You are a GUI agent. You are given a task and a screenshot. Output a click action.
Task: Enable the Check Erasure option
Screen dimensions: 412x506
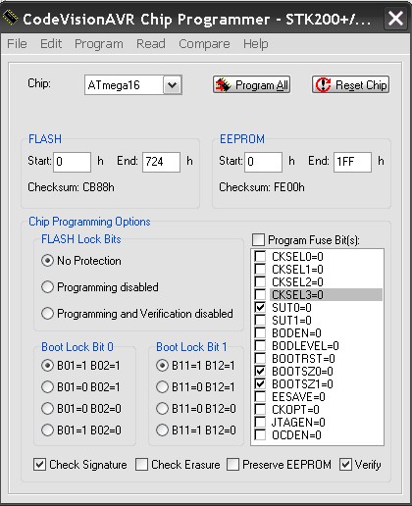[x=141, y=464]
